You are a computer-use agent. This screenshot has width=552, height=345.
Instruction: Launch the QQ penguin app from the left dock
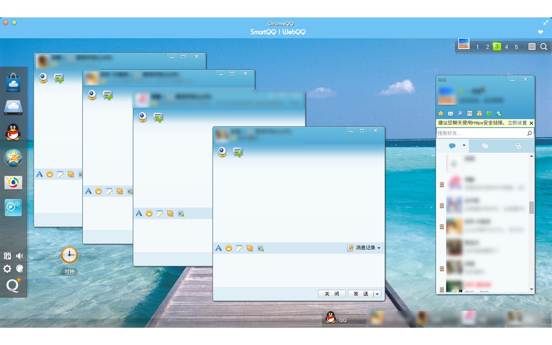13,132
